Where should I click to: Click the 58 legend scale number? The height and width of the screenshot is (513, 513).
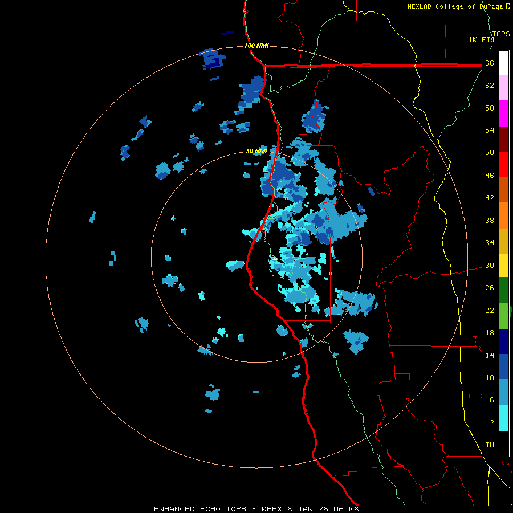[x=490, y=108]
